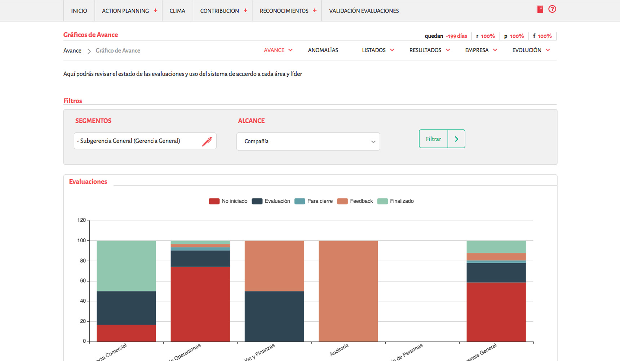The height and width of the screenshot is (361, 620).
Task: Open the Alcance Compañía dropdown
Action: [308, 141]
